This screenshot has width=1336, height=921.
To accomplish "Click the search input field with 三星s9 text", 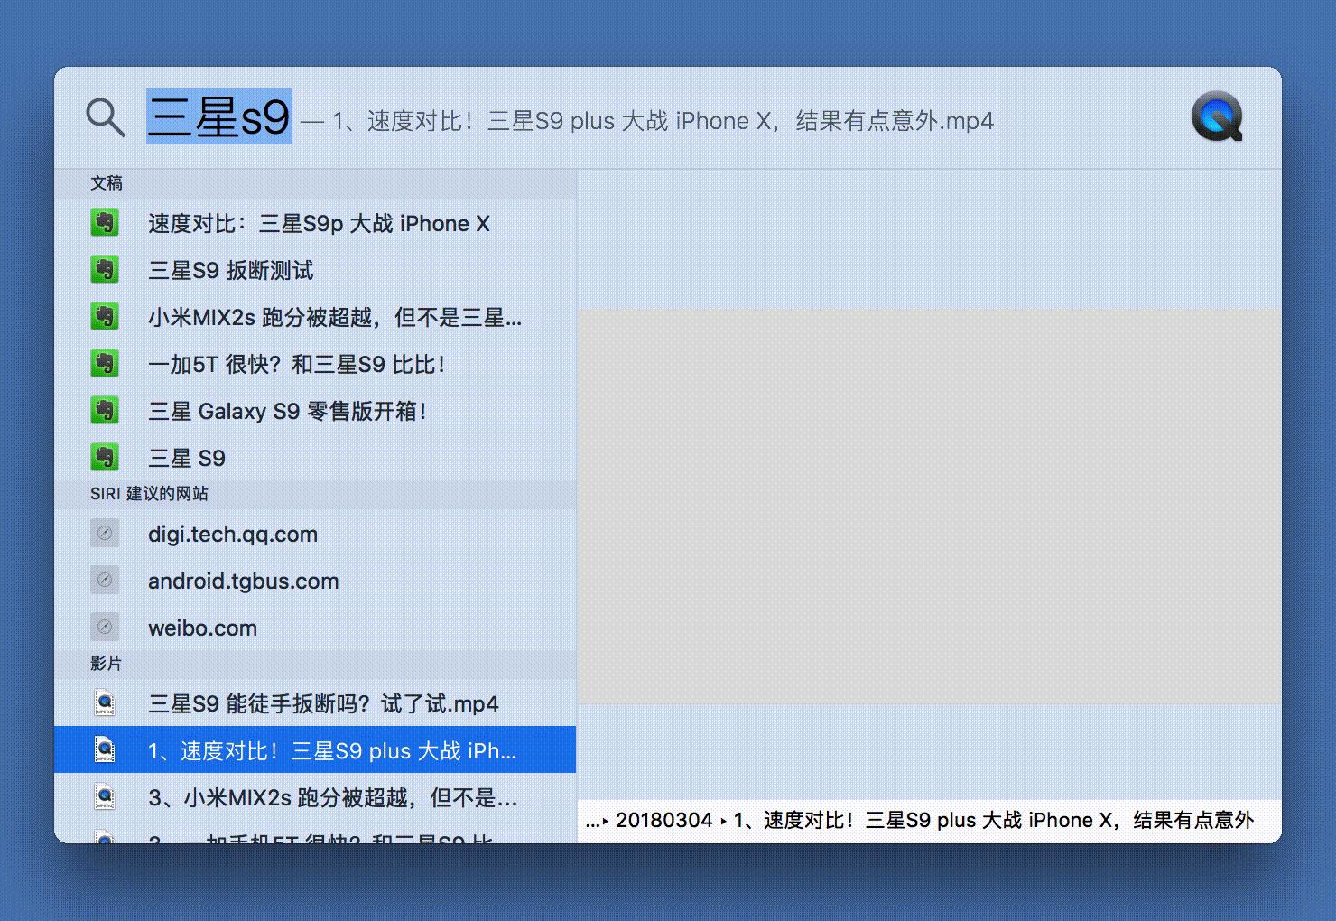I will (219, 116).
